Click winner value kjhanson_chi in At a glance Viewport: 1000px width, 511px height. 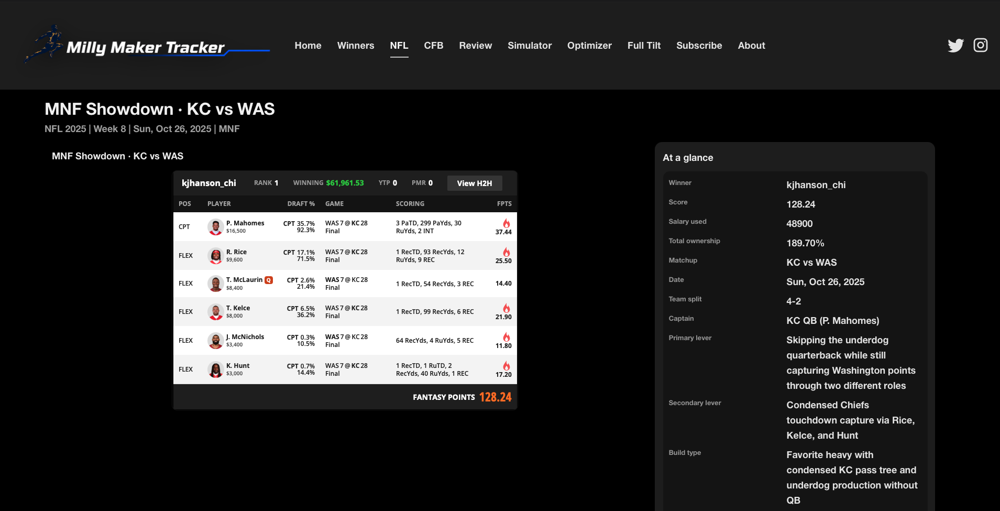tap(816, 184)
